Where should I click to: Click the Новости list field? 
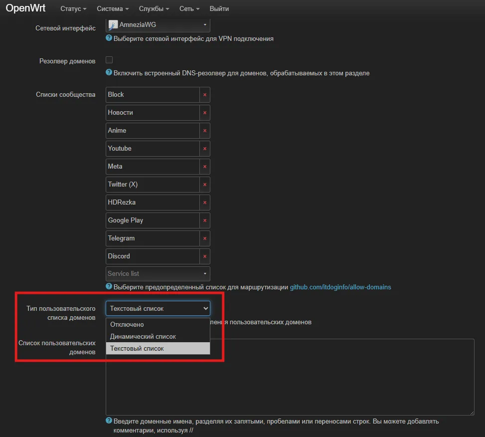point(153,113)
